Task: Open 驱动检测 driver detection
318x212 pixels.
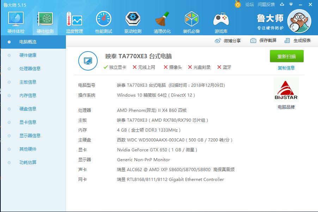Action: (133, 21)
